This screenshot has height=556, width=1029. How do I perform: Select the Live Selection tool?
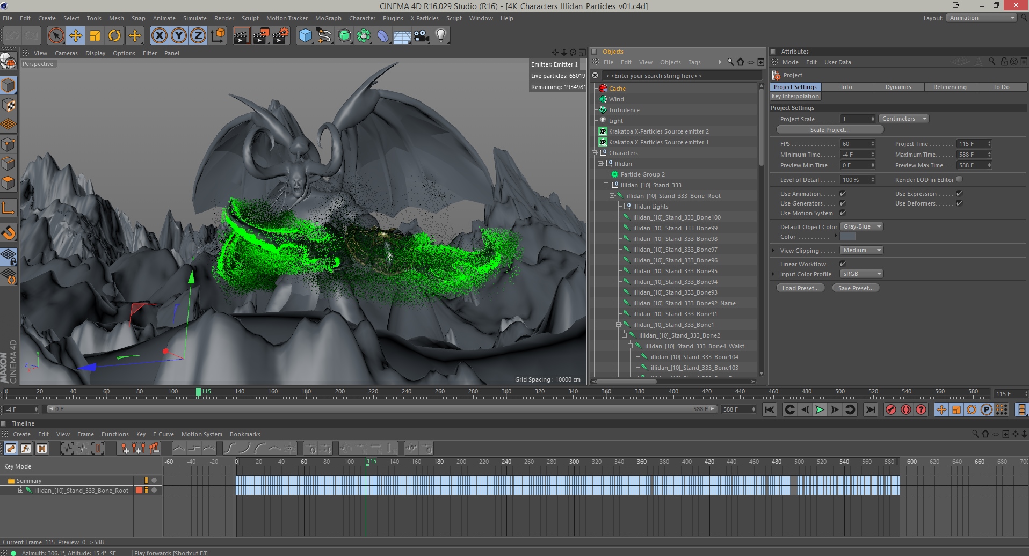click(x=56, y=36)
